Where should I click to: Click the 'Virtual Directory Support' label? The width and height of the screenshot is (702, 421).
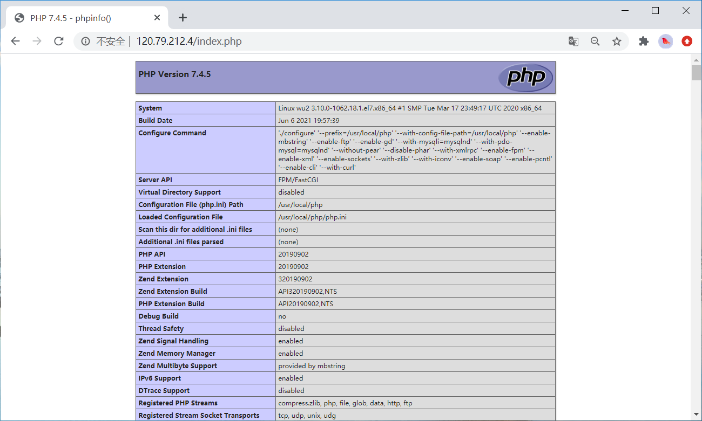point(180,192)
